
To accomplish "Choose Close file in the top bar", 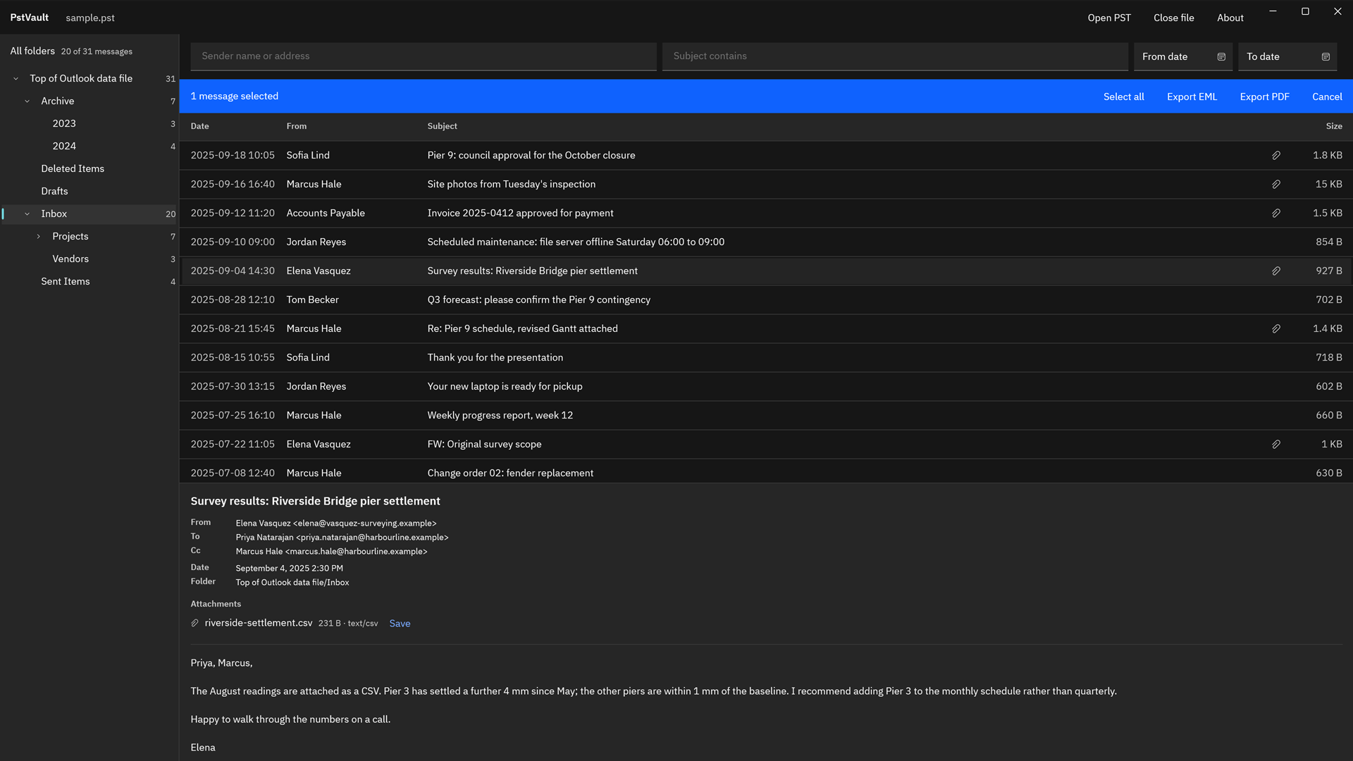I will 1174,18.
